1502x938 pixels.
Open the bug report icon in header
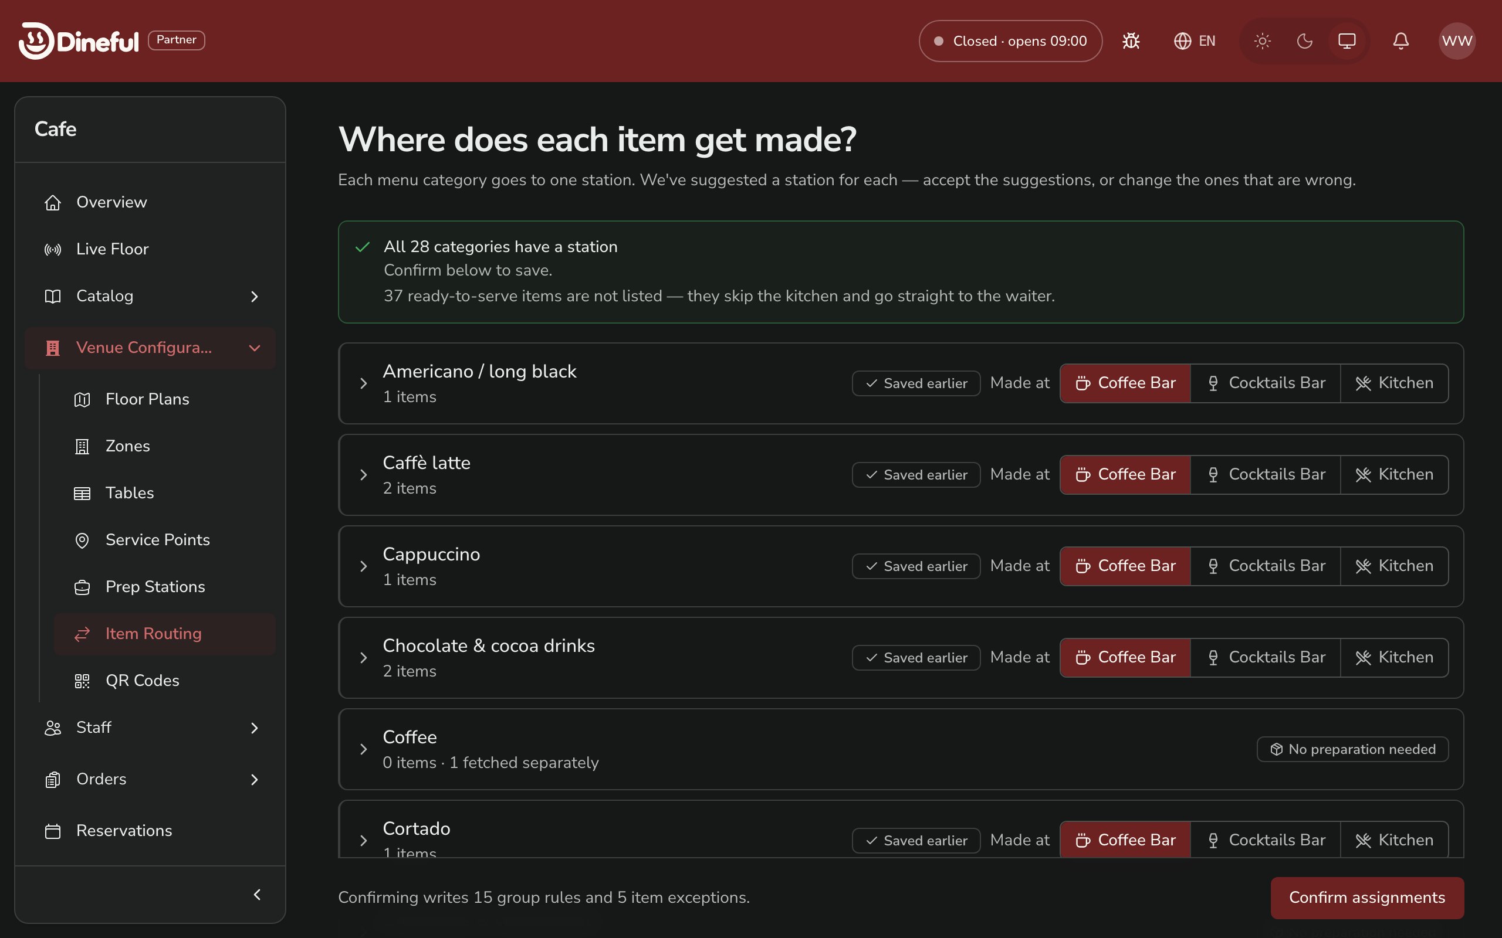(1131, 41)
